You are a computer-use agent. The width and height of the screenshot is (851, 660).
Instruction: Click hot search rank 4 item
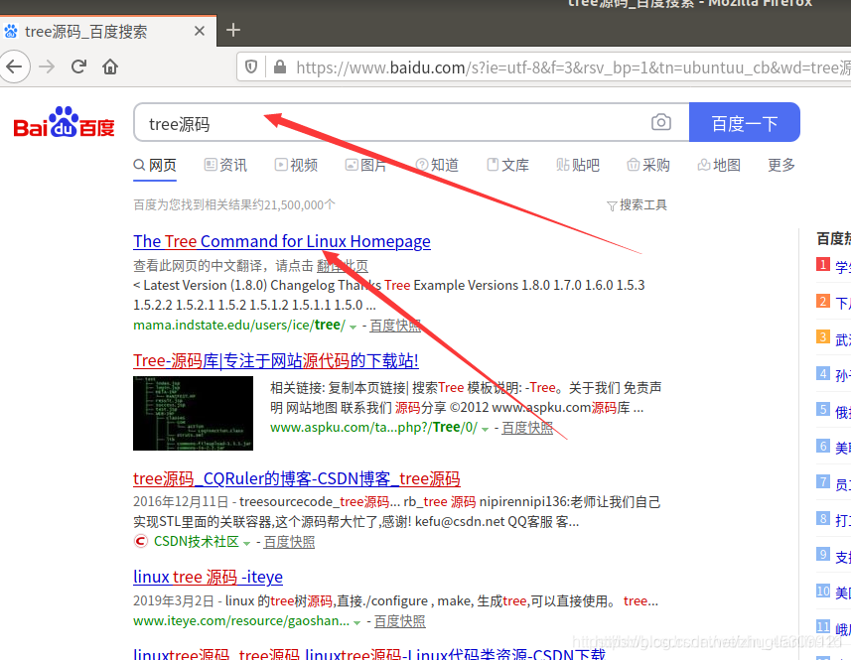coord(834,375)
